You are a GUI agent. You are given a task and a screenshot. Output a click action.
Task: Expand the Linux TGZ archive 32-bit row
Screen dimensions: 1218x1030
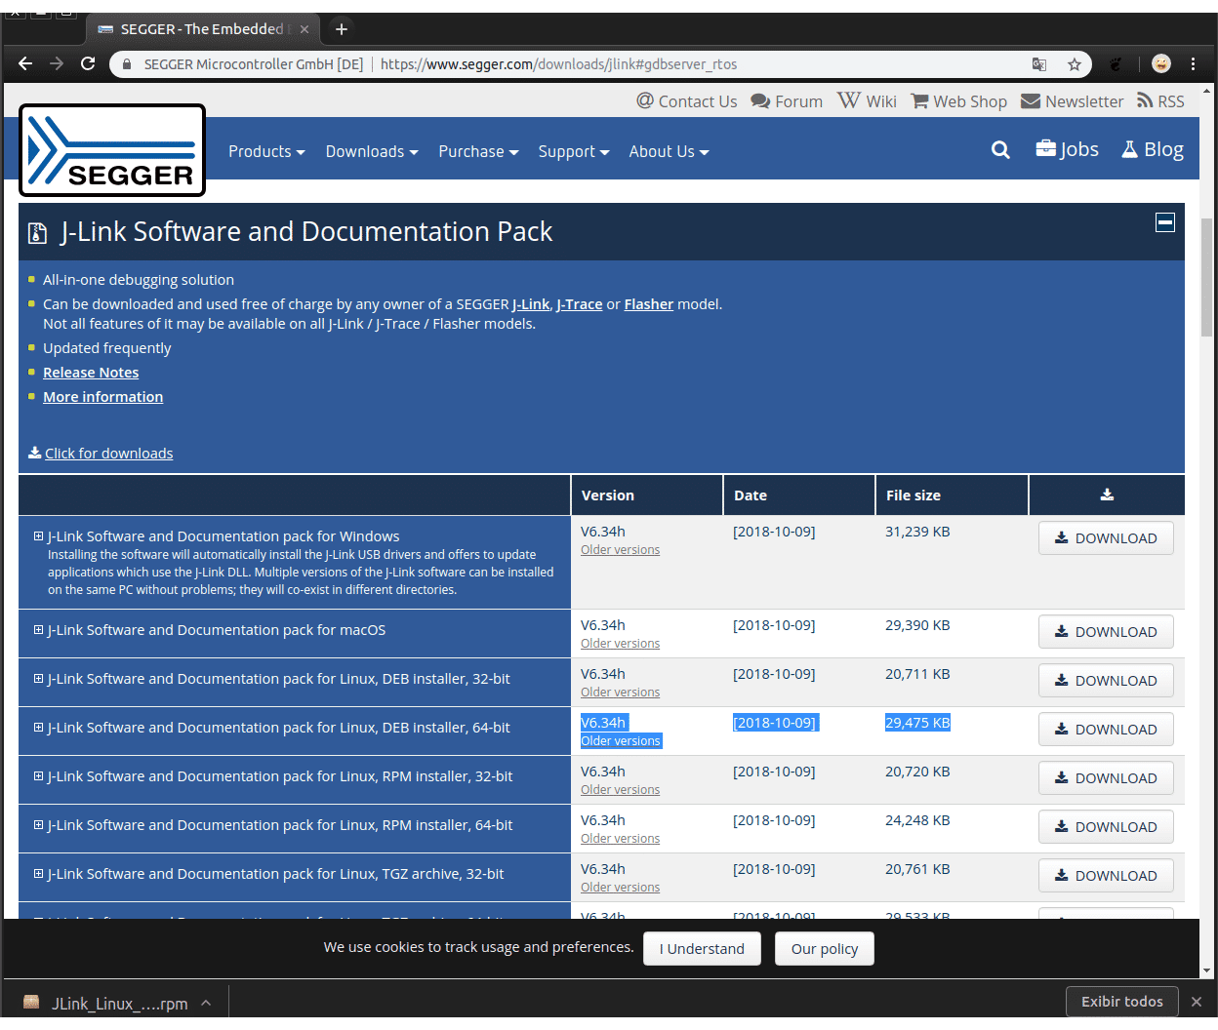click(x=39, y=874)
